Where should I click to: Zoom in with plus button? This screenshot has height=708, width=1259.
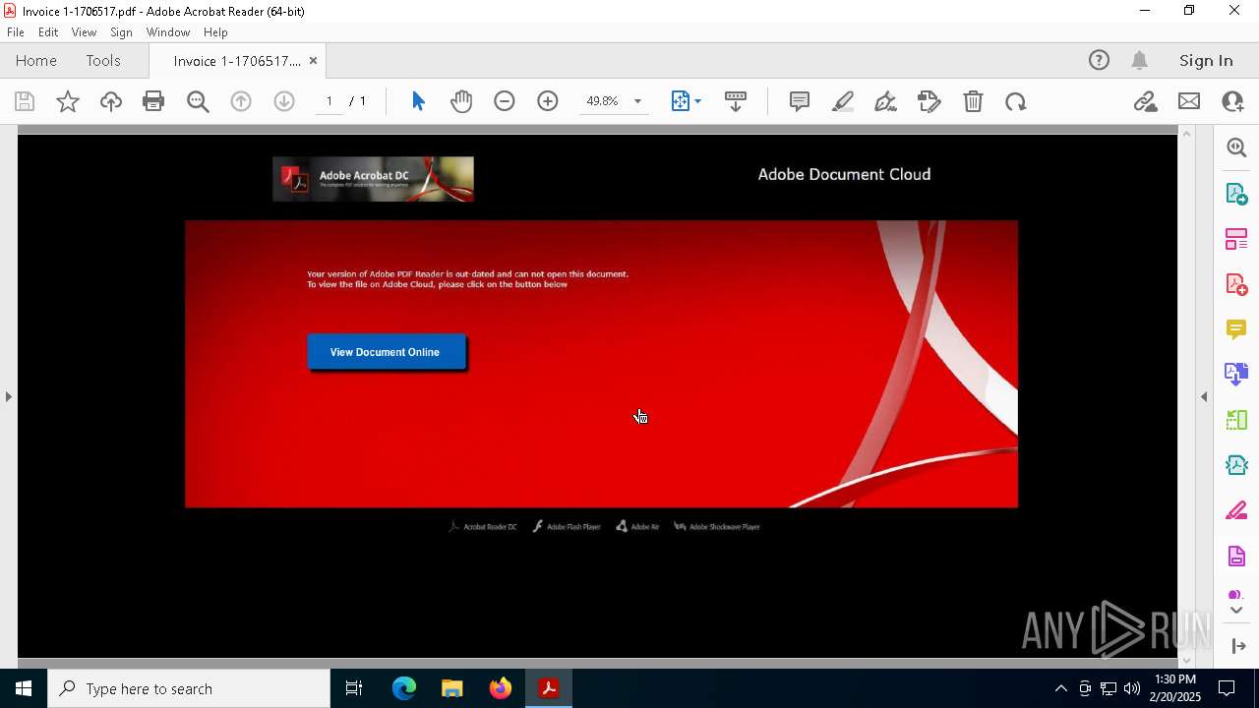point(548,101)
